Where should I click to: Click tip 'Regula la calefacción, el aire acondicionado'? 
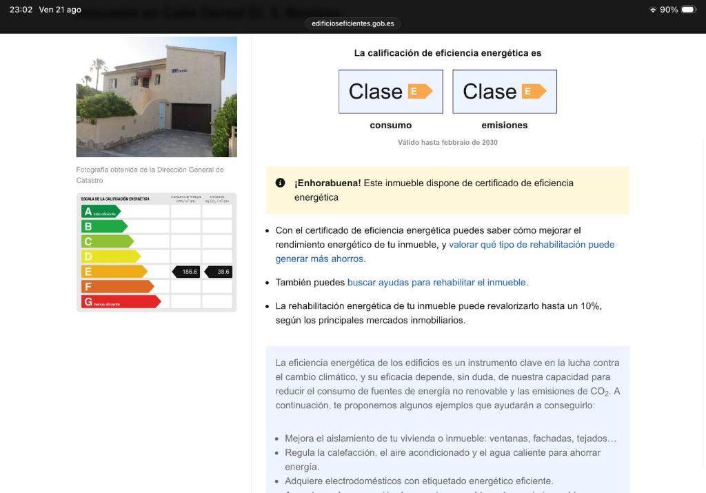(x=443, y=459)
